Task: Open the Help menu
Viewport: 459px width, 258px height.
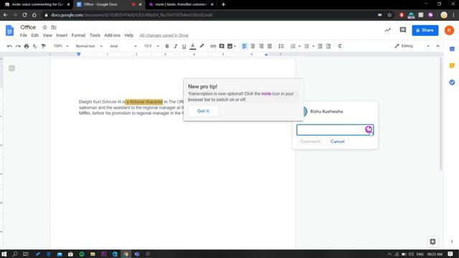Action: point(129,35)
